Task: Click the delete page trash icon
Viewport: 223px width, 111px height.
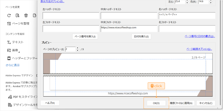Action: tap(26, 15)
